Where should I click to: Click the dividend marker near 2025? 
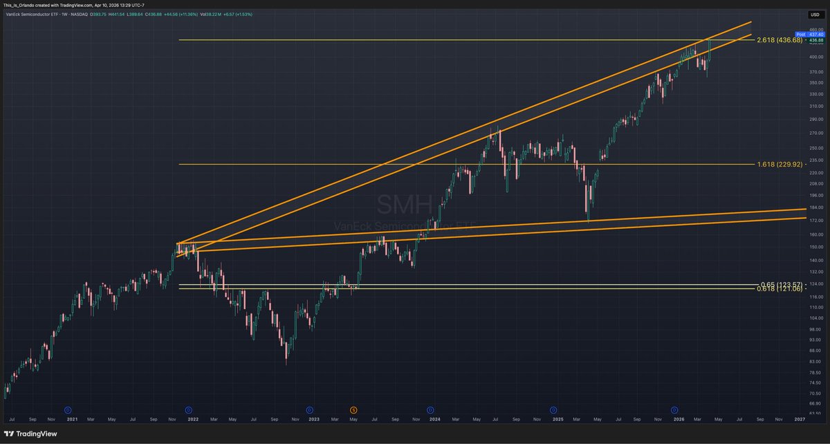point(553,410)
